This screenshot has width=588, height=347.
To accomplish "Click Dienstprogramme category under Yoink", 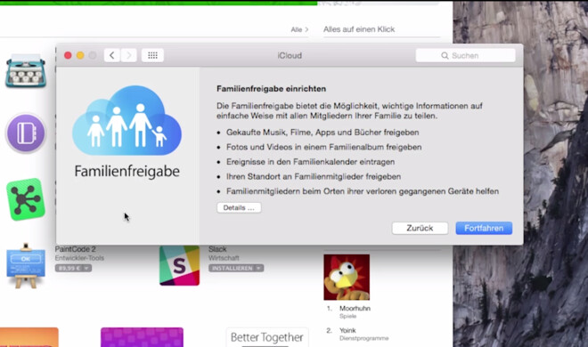I will (363, 338).
